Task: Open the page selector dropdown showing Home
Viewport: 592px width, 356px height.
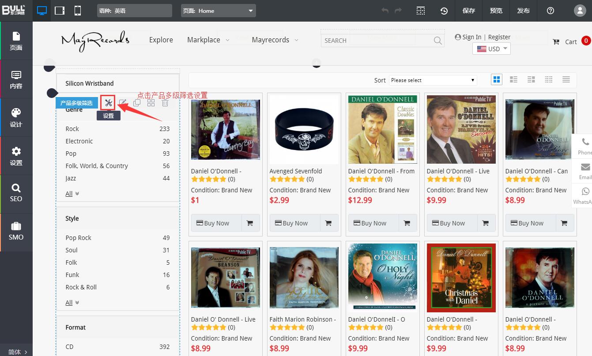Action: point(218,11)
